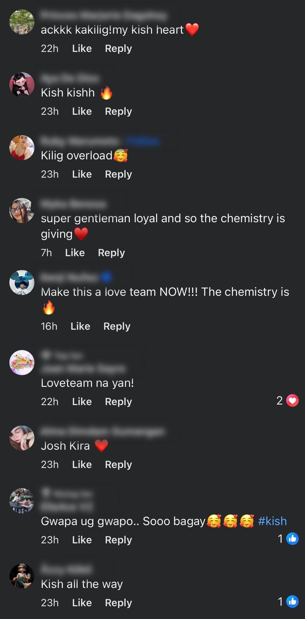Screen dimensions: 305x619
Task: Open avatar beside Kilig overload comment
Action: coord(22,148)
